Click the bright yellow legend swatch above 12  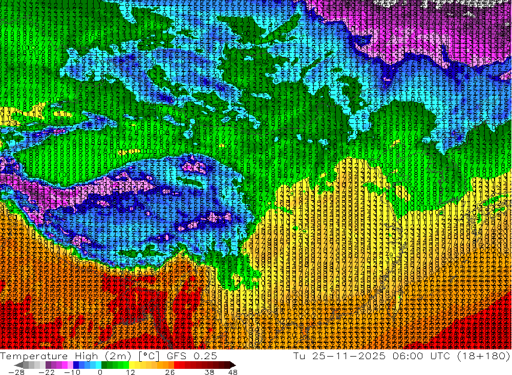(132, 365)
